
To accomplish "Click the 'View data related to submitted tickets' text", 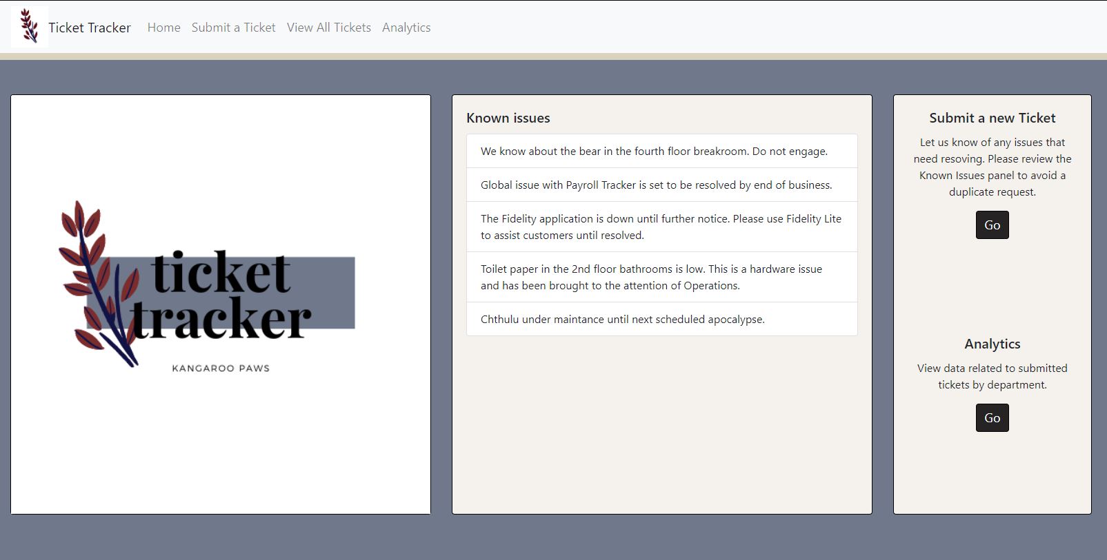I will click(x=992, y=376).
